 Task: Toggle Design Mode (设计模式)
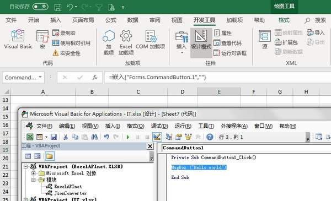[201, 43]
